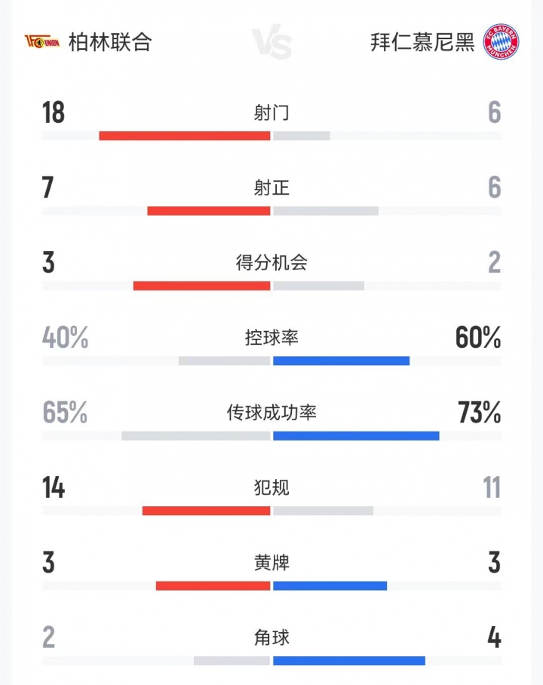Click the red 射门 shots bar
543x685 pixels.
[185, 136]
